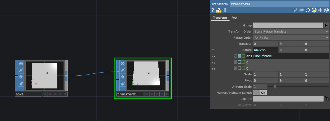This screenshot has height=121, width=330.
Task: Switch to the Post parameter page
Action: point(235,18)
